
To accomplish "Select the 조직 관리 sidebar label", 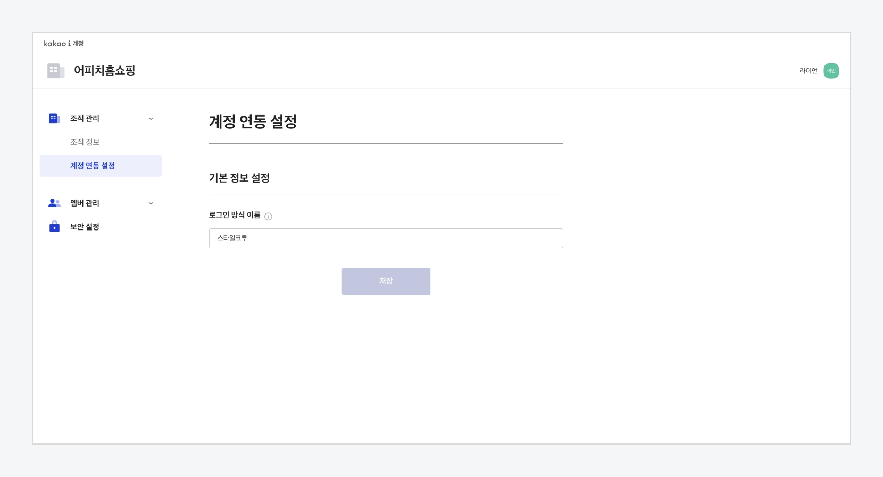I will coord(85,118).
